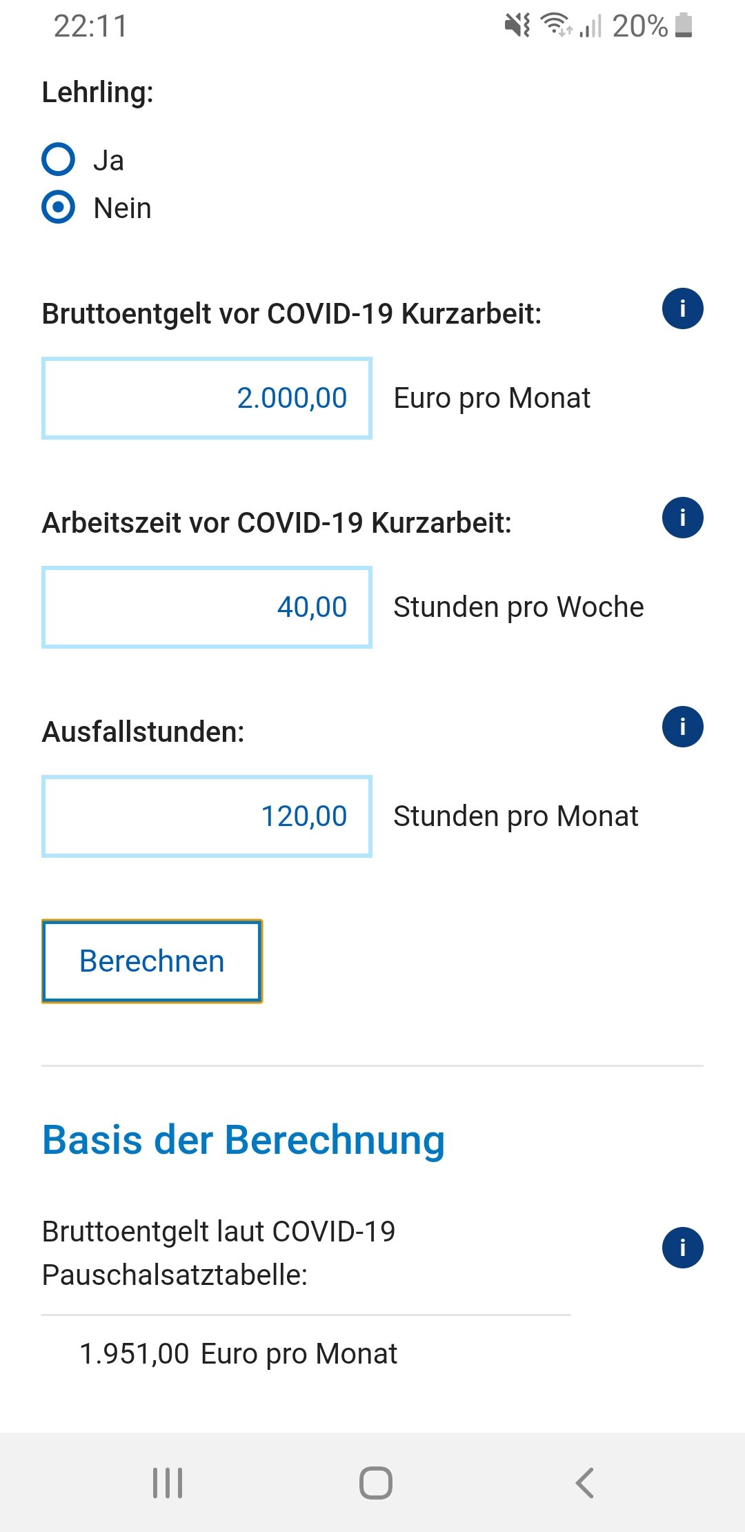Open info for Bruttoentgelt vor COVID-19 Kurzarbeit
The image size is (745, 1532).
coord(682,308)
